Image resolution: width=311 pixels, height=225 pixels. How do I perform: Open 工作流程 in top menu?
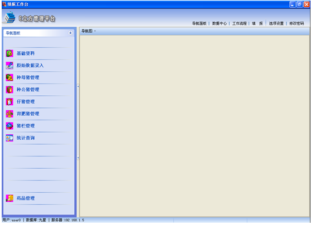240,23
